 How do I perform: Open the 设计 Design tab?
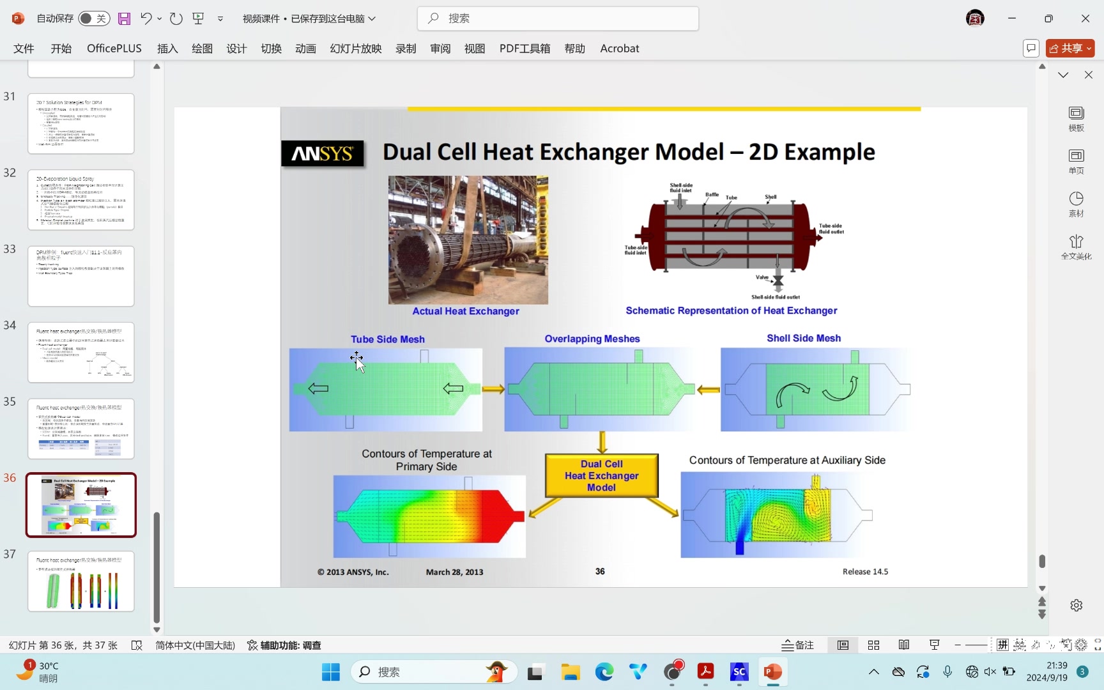click(236, 49)
